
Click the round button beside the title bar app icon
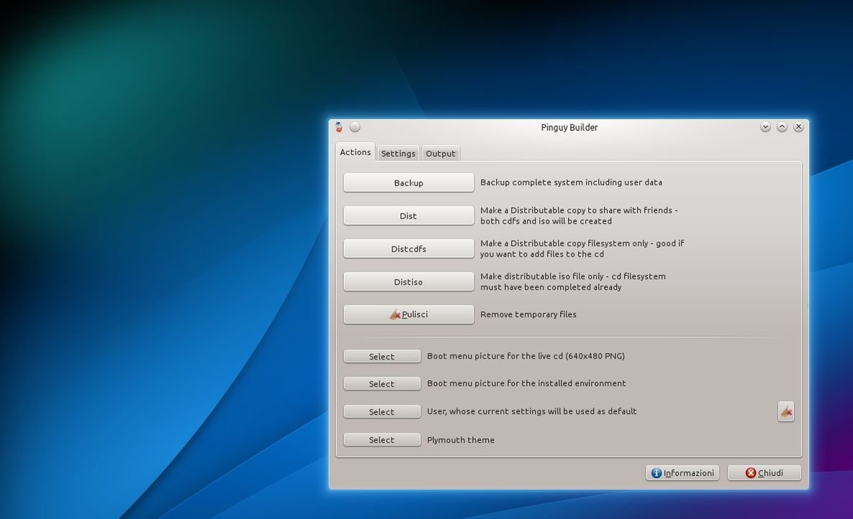[355, 127]
